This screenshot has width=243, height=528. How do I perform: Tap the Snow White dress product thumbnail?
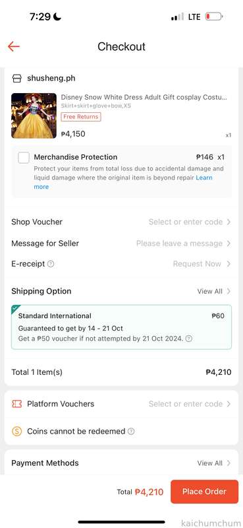[x=34, y=116]
